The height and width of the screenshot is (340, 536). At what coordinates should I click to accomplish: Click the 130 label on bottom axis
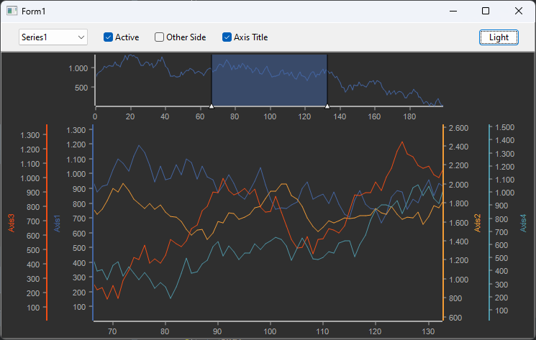(428, 331)
